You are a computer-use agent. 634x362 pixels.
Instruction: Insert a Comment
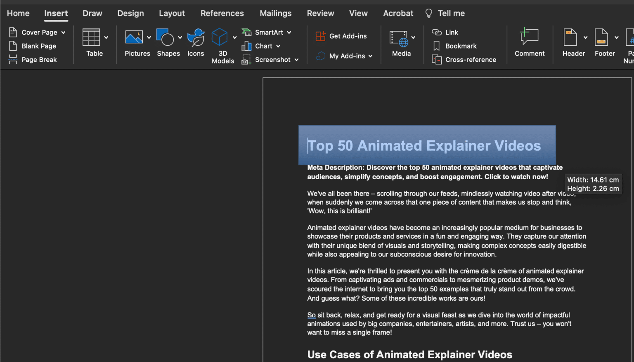tap(530, 42)
